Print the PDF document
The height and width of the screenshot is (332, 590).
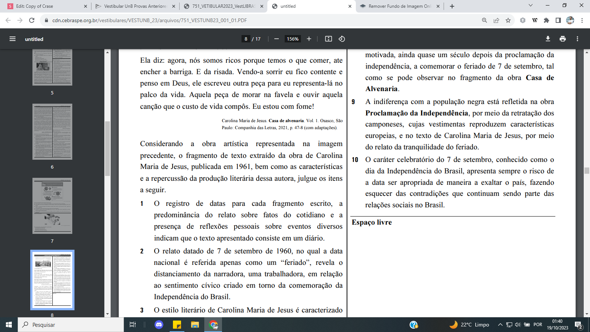click(x=563, y=39)
